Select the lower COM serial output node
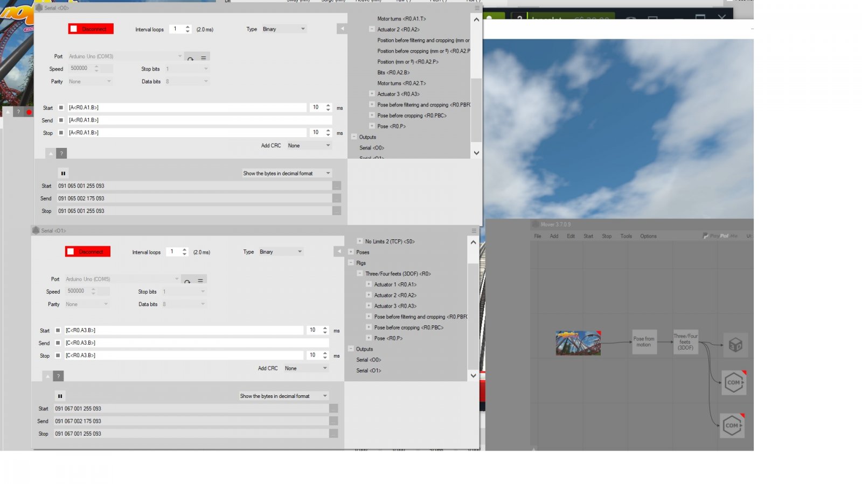Screen dimensions: 862x484 (732, 425)
